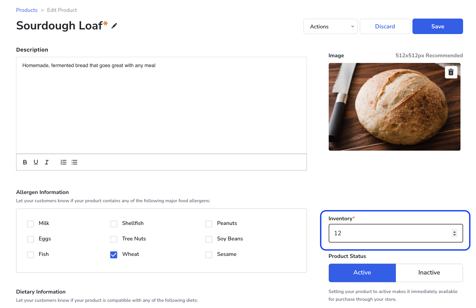Open the Actions dropdown menu
The height and width of the screenshot is (308, 476).
tap(330, 26)
